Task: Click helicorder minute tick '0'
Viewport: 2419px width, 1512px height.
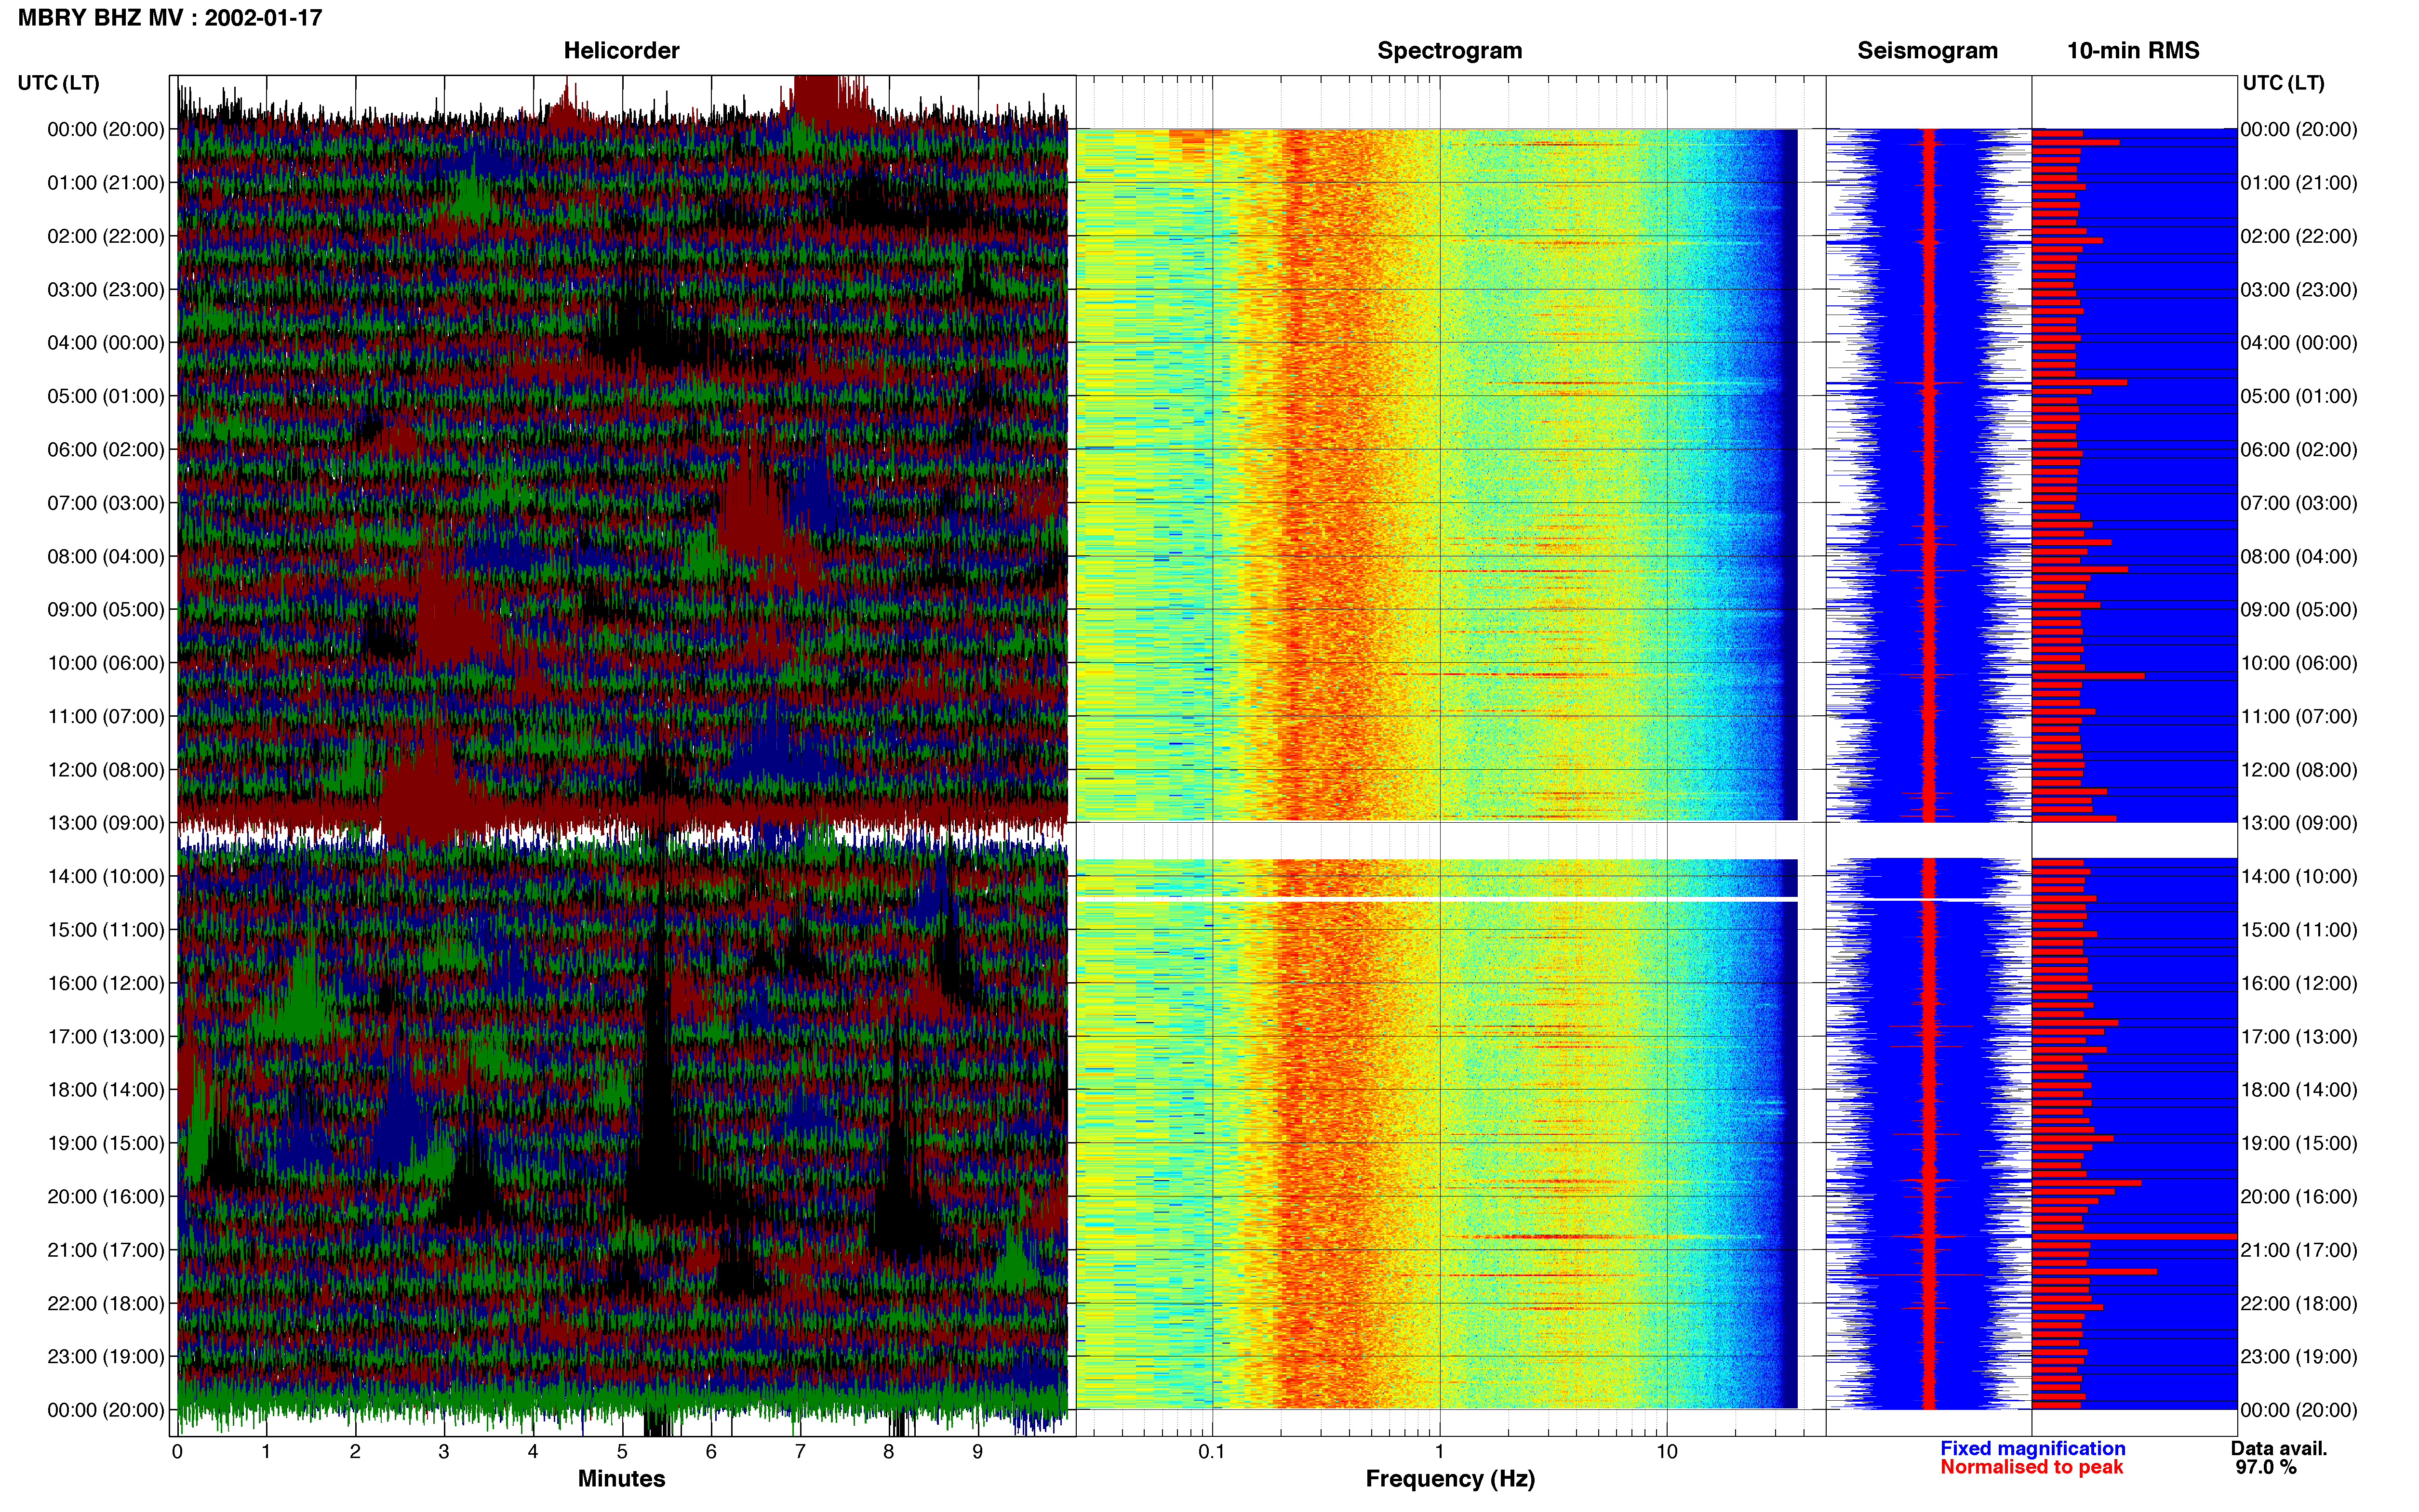Action: pos(177,1452)
